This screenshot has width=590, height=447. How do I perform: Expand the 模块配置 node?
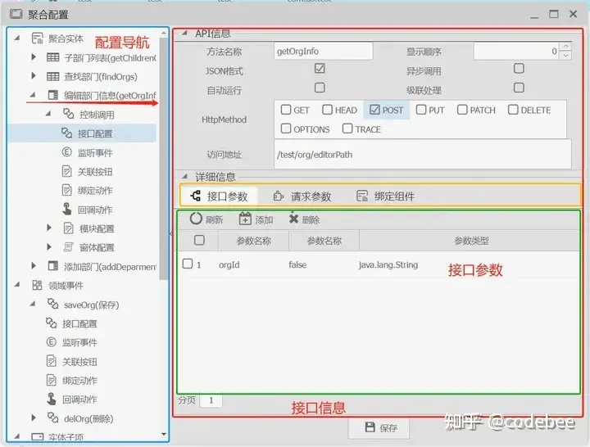[x=49, y=228]
